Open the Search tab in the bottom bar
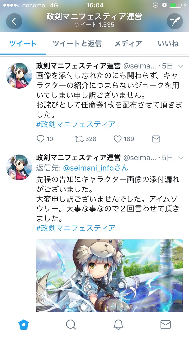189x337 pixels. [x=71, y=324]
